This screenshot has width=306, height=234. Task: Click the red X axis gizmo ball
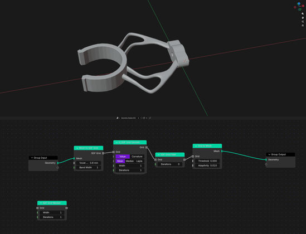pyautogui.click(x=303, y=6)
